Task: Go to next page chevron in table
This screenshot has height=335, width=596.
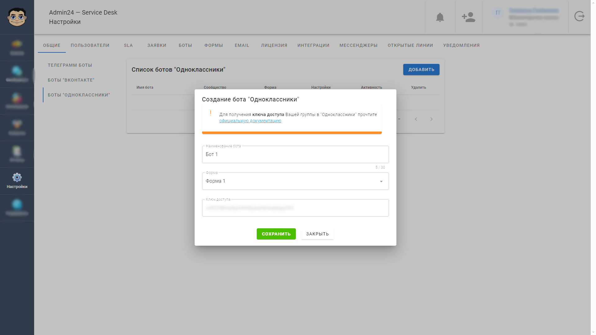Action: tap(431, 119)
